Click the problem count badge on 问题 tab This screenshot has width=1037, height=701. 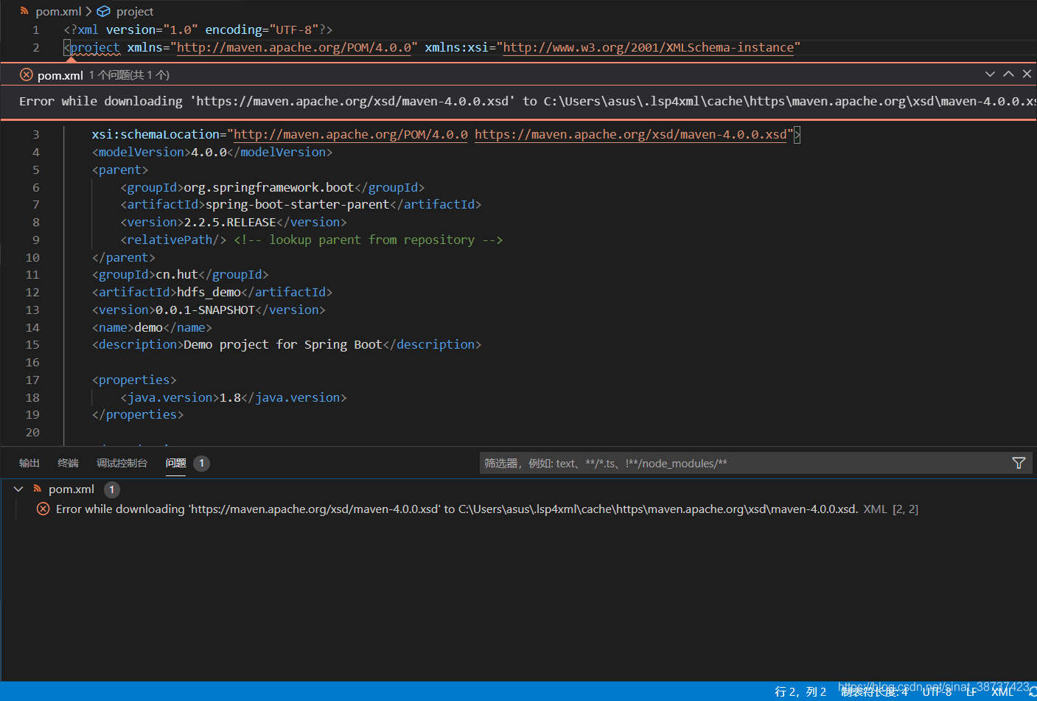201,463
